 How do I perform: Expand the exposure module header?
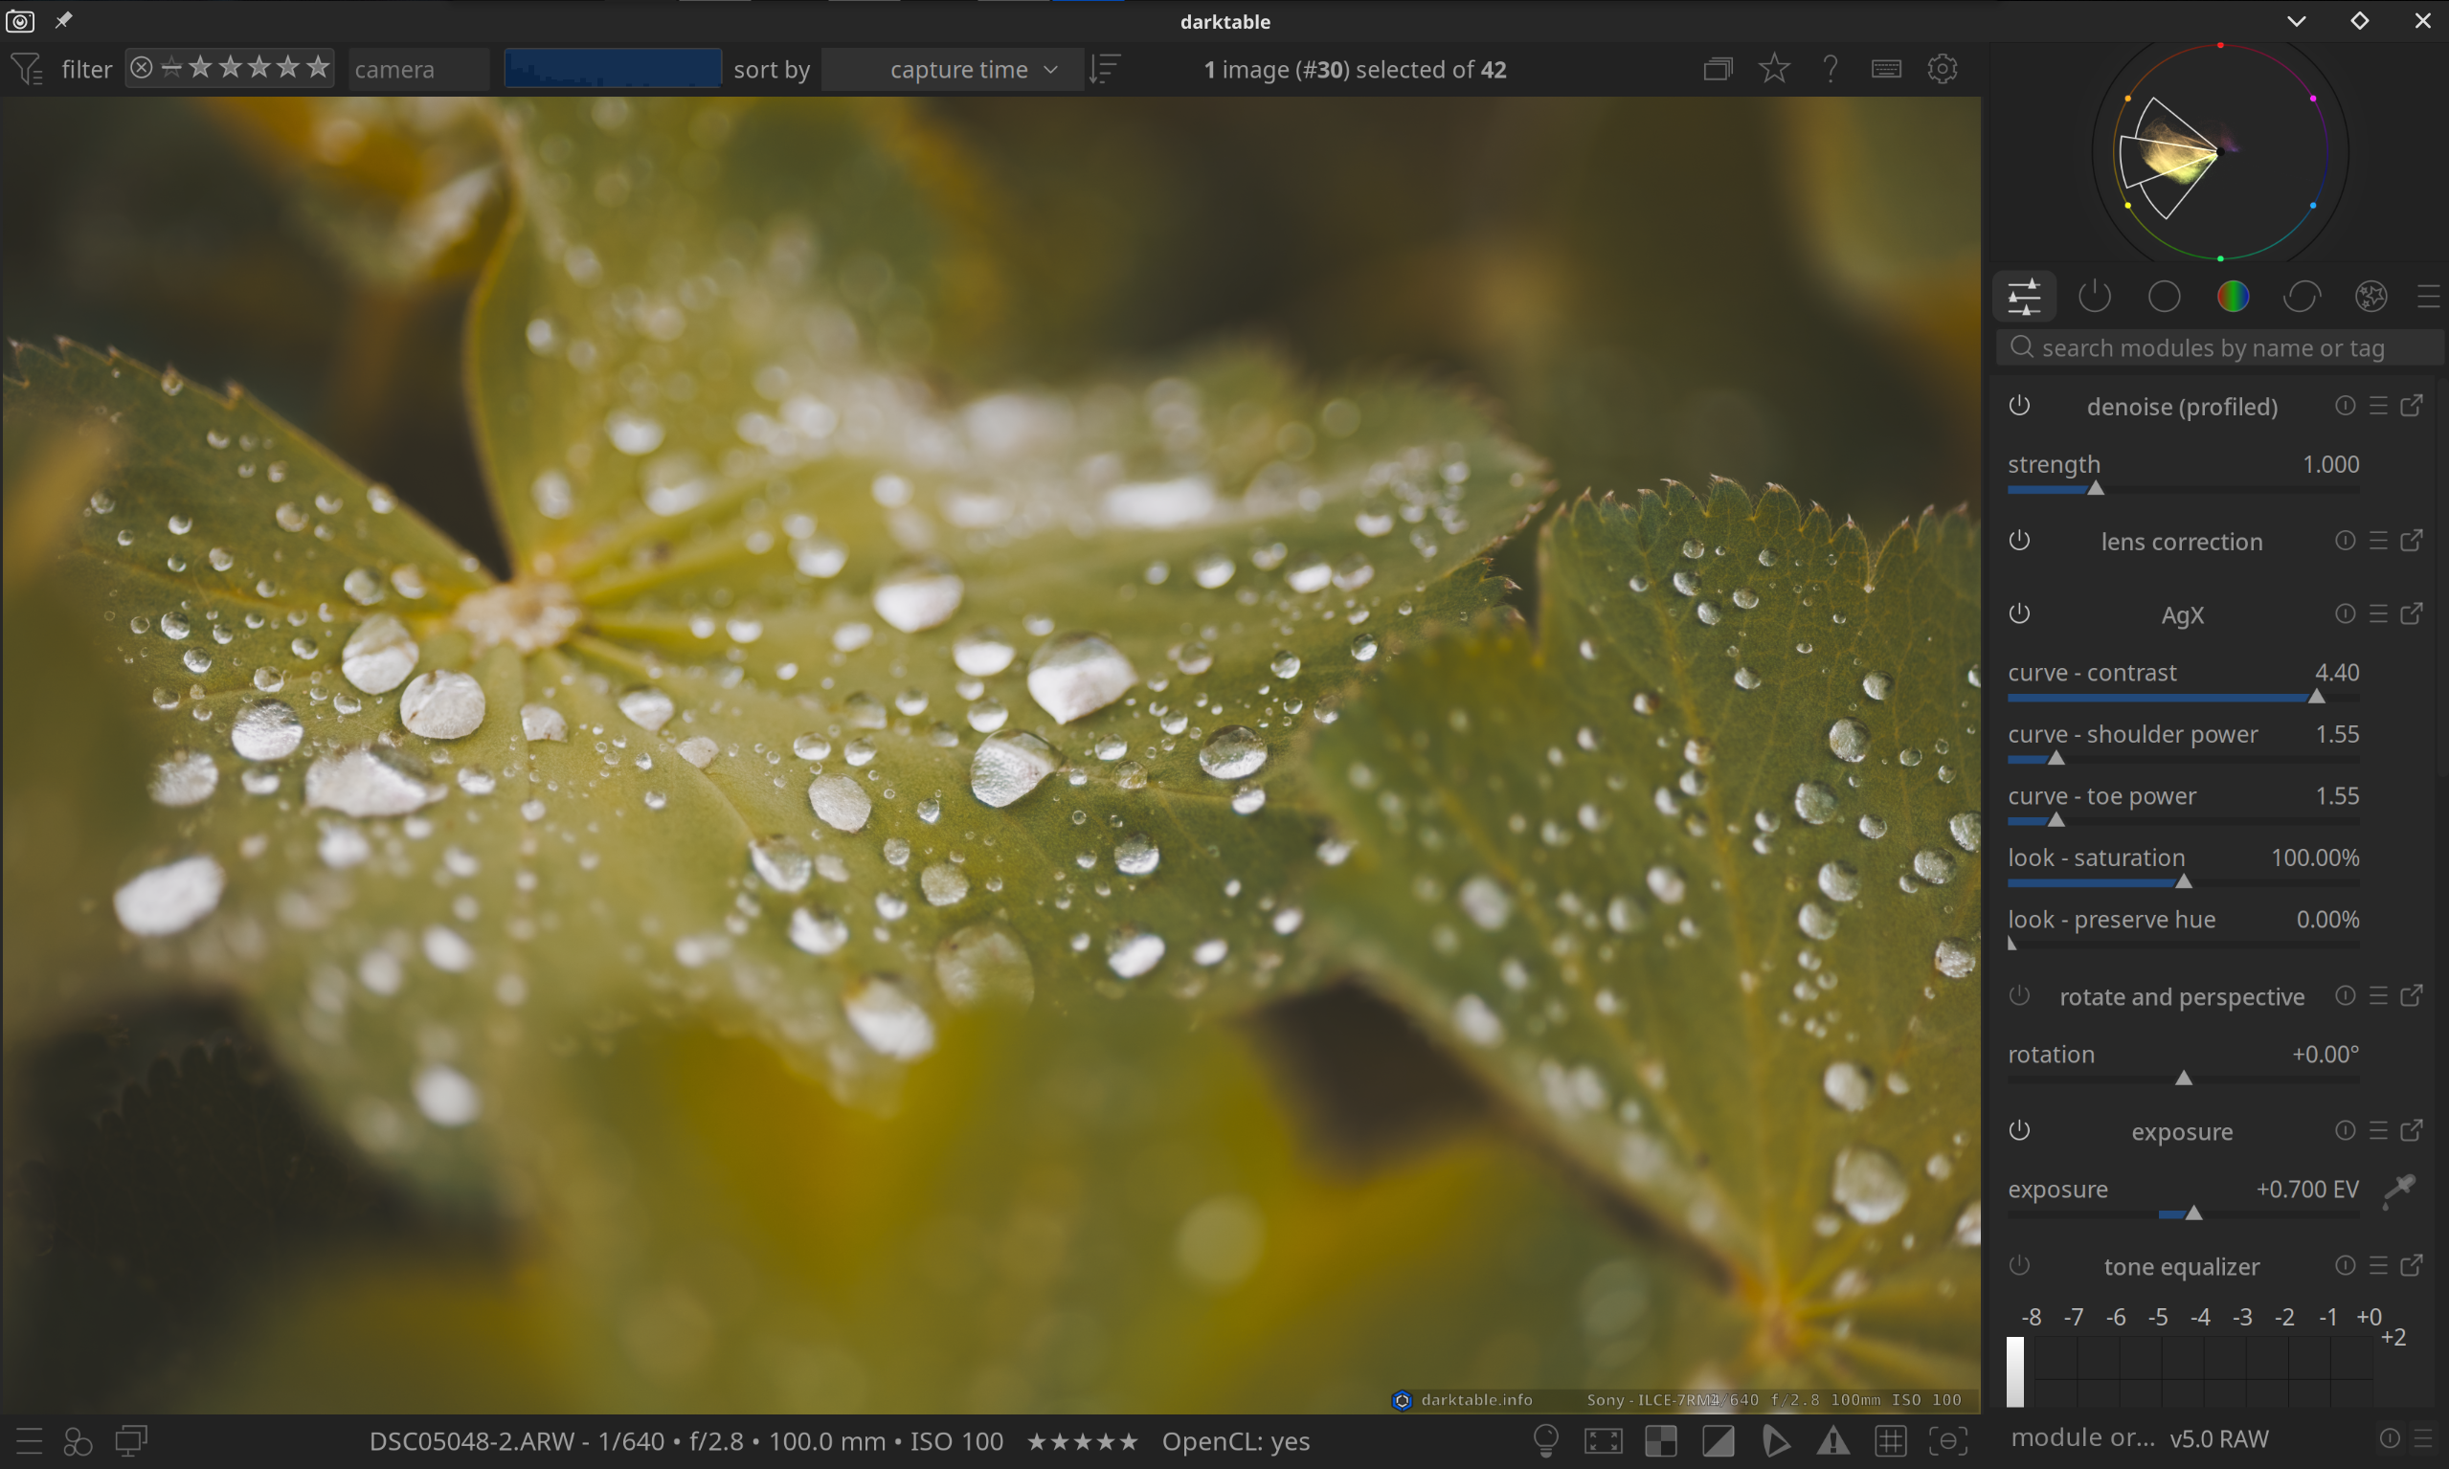(2182, 1131)
